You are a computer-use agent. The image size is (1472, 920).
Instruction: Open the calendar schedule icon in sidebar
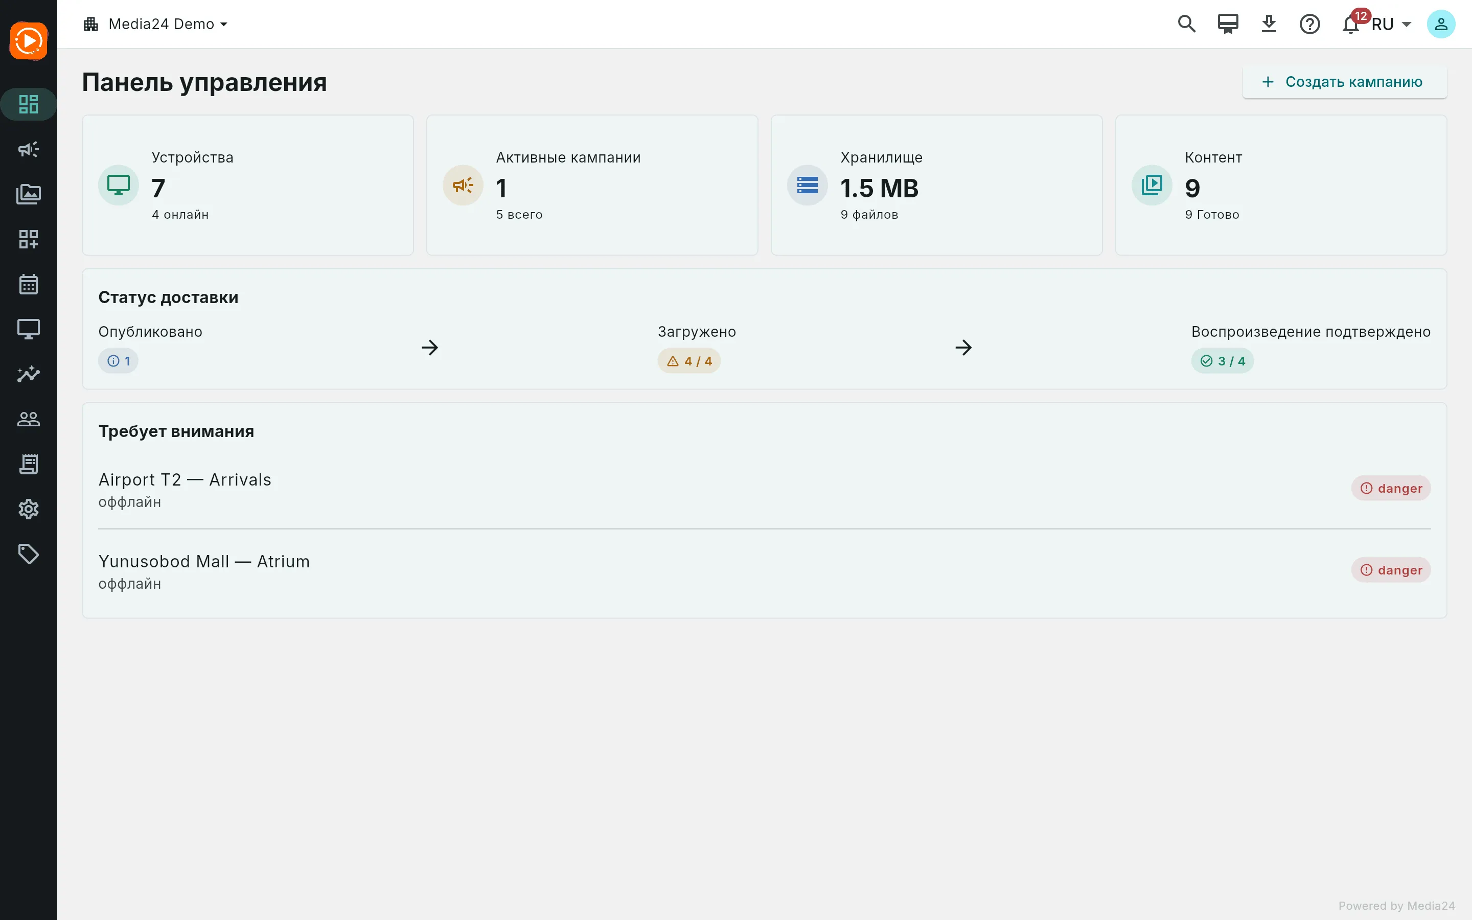(28, 284)
